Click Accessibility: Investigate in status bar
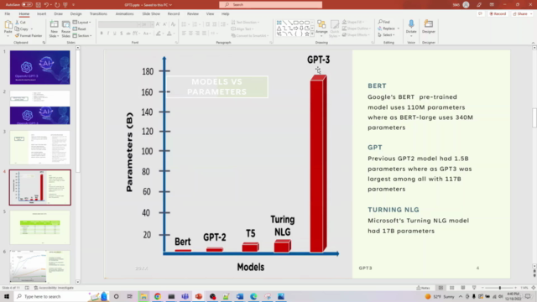The image size is (537, 302). (54, 288)
